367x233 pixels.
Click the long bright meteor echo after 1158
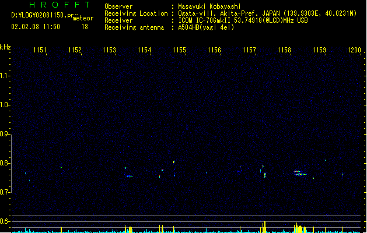[x=300, y=173]
